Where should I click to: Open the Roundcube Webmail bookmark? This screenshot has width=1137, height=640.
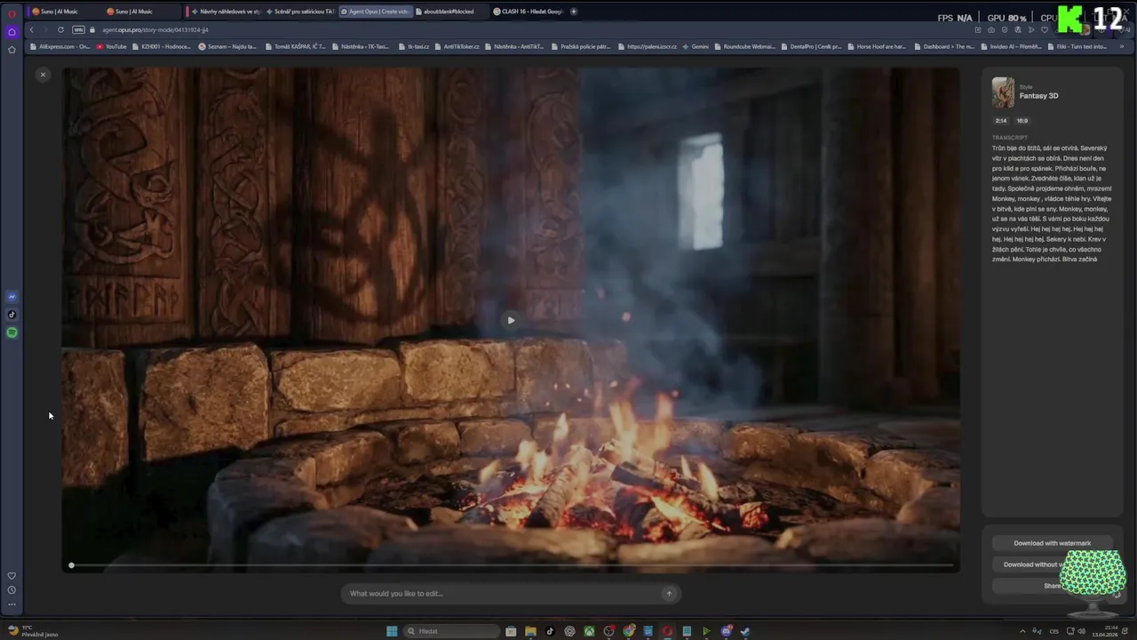pos(745,46)
